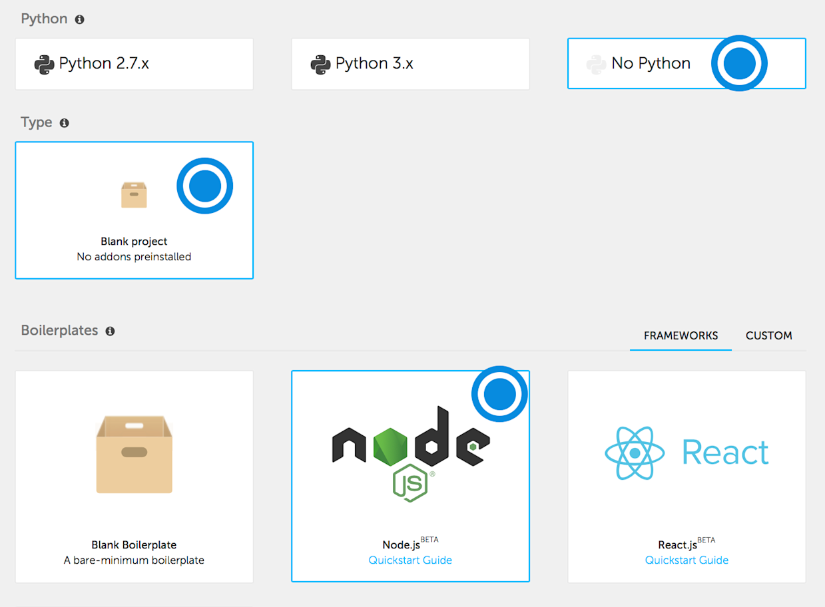Click the faded Python logo in No Python card
Screen dimensions: 825x607
click(596, 65)
